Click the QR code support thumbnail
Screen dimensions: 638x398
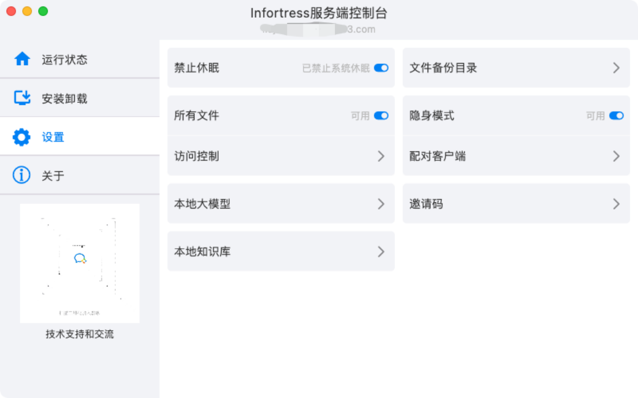80,263
